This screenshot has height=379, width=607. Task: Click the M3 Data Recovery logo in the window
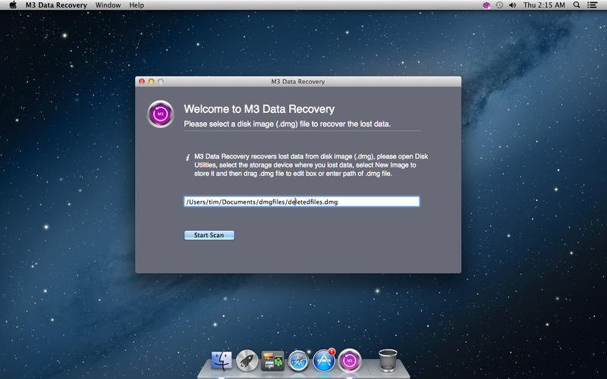(x=160, y=114)
